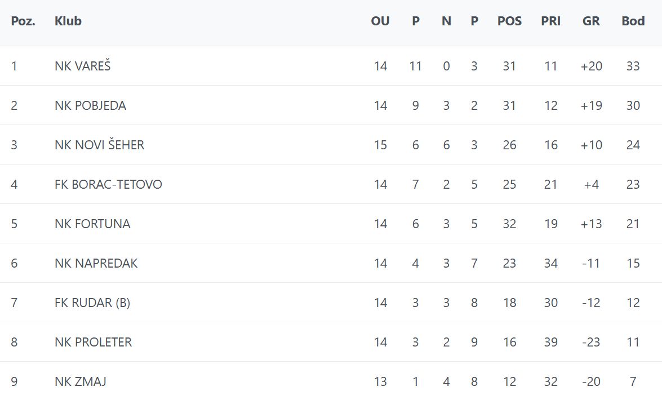Open the NK VAREŠ club entry
Screen dimensions: 662x400
83,66
